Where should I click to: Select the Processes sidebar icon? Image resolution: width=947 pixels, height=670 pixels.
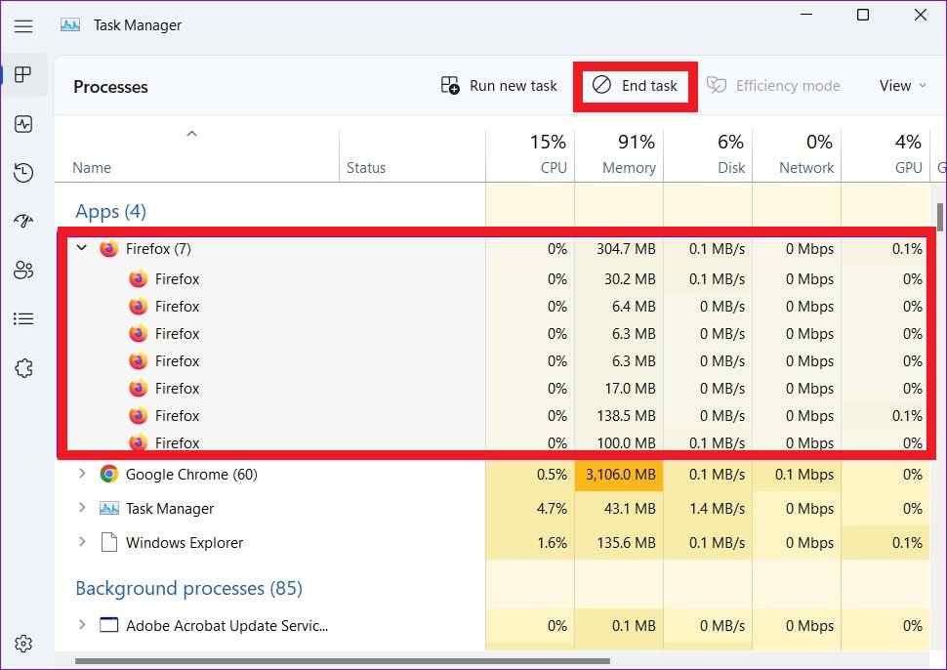tap(23, 75)
